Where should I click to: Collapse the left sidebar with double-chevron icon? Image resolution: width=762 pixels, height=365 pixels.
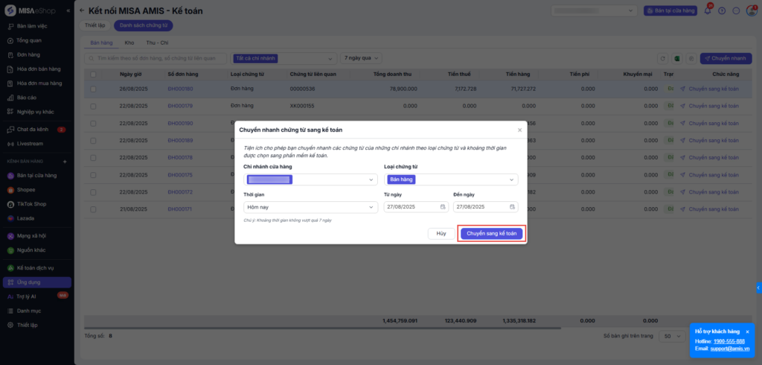(68, 11)
